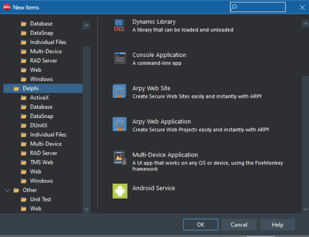The height and width of the screenshot is (237, 309).
Task: Select RAD Server under the Delphi node
Action: [44, 153]
